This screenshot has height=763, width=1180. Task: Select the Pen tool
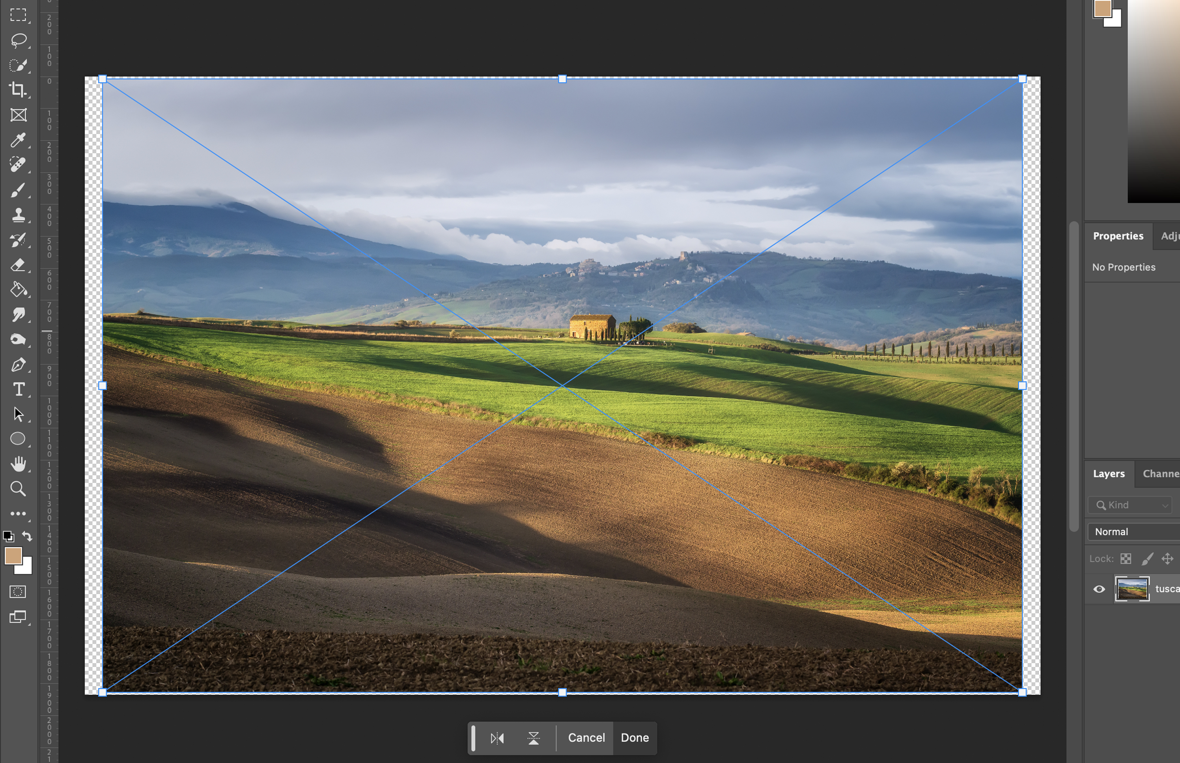18,365
